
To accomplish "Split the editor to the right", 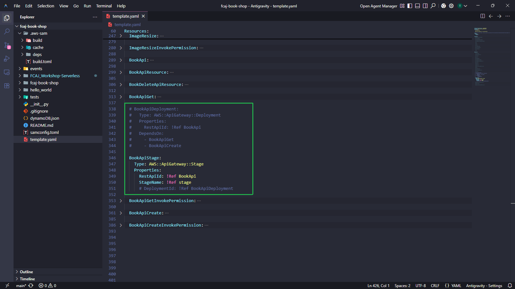I will point(482,16).
